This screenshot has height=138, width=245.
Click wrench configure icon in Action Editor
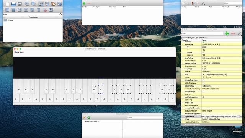[x=203, y=3]
